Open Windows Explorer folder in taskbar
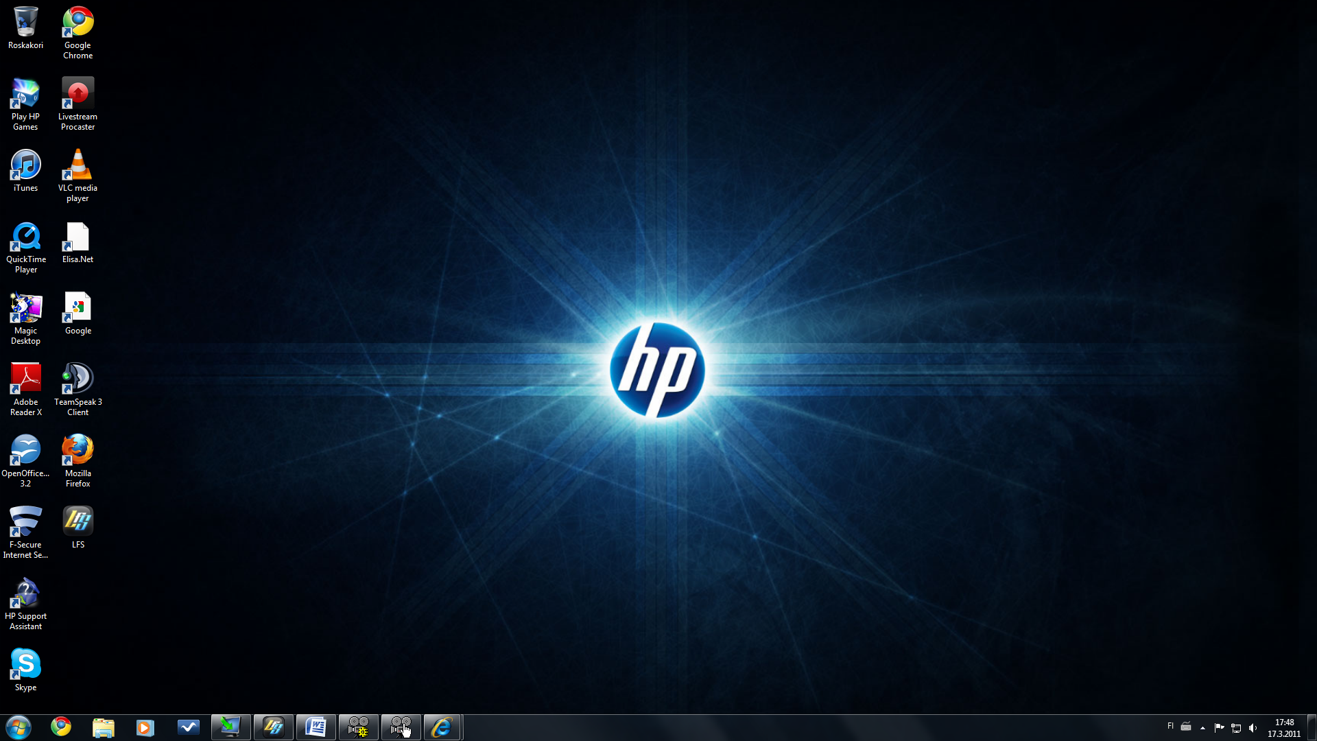This screenshot has height=741, width=1317. click(103, 727)
